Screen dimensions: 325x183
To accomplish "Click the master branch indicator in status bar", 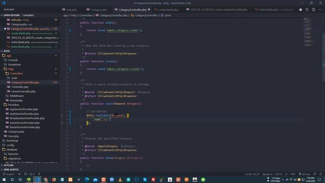I will coord(9,174).
